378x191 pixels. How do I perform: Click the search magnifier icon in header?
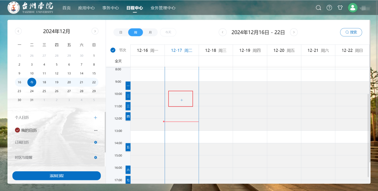318,8
